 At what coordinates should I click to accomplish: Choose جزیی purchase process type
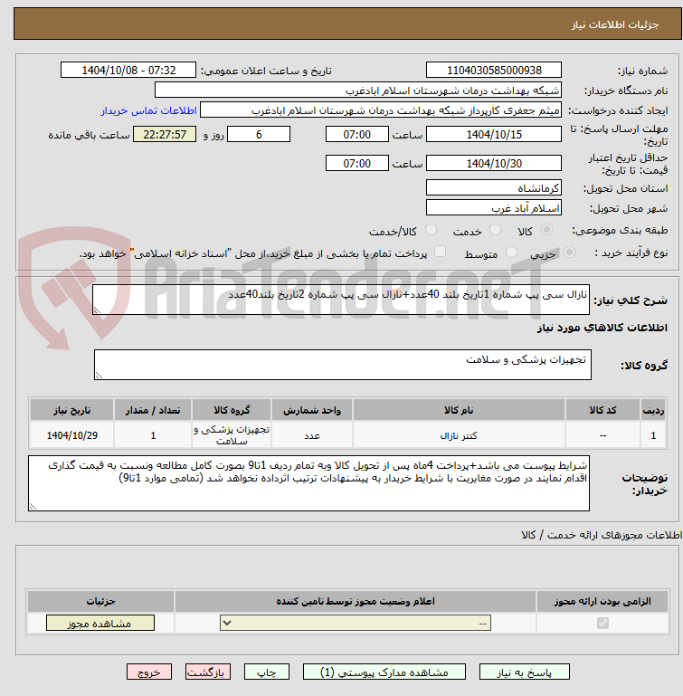(569, 253)
